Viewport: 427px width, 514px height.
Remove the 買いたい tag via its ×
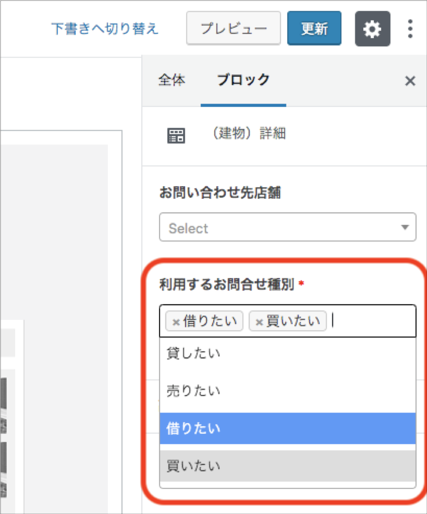(x=259, y=322)
